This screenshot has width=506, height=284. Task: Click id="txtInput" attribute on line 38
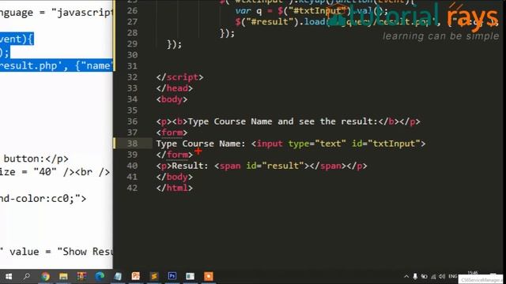(386, 144)
